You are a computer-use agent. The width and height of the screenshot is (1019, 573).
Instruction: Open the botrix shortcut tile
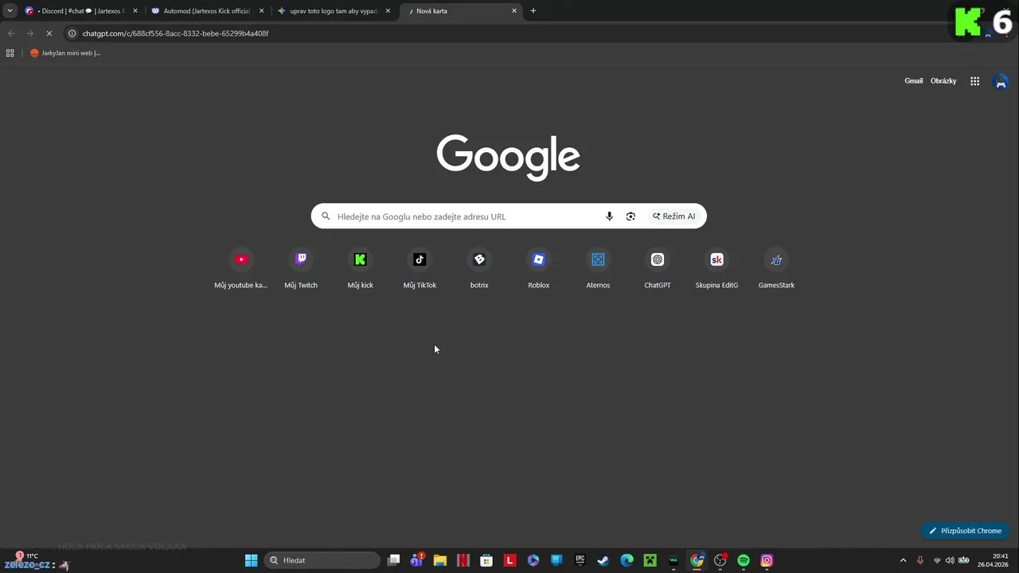click(479, 269)
